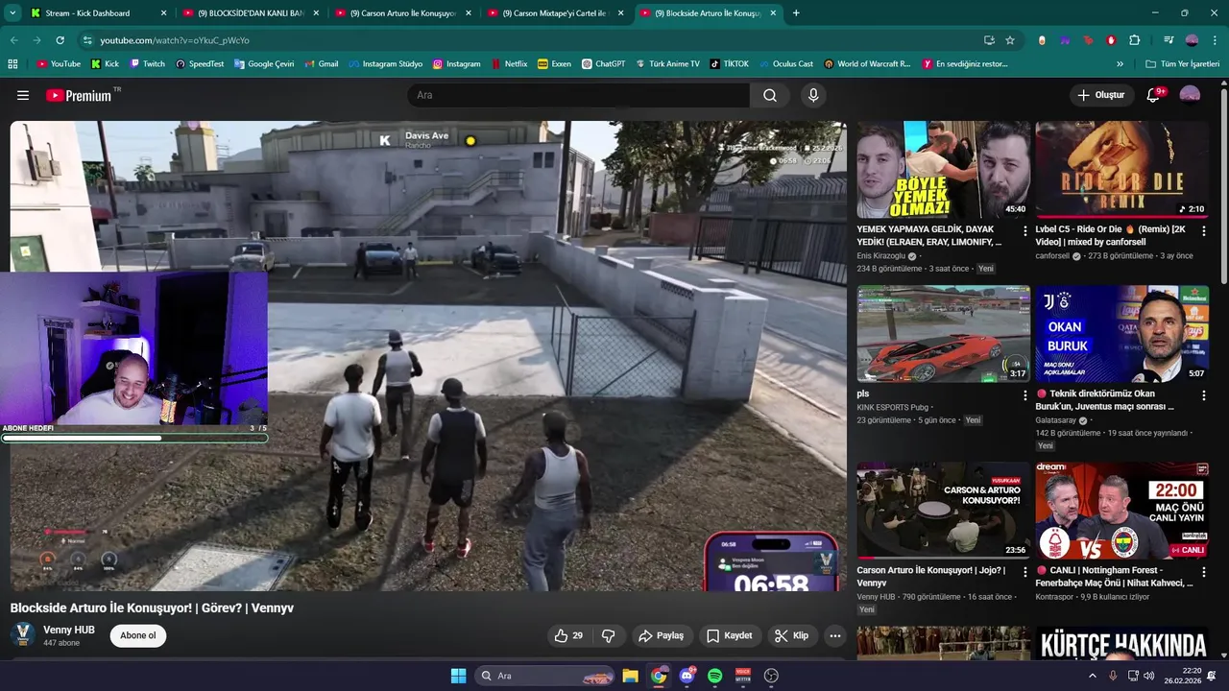The height and width of the screenshot is (691, 1229).
Task: Start voice search with the microphone
Action: tap(813, 95)
